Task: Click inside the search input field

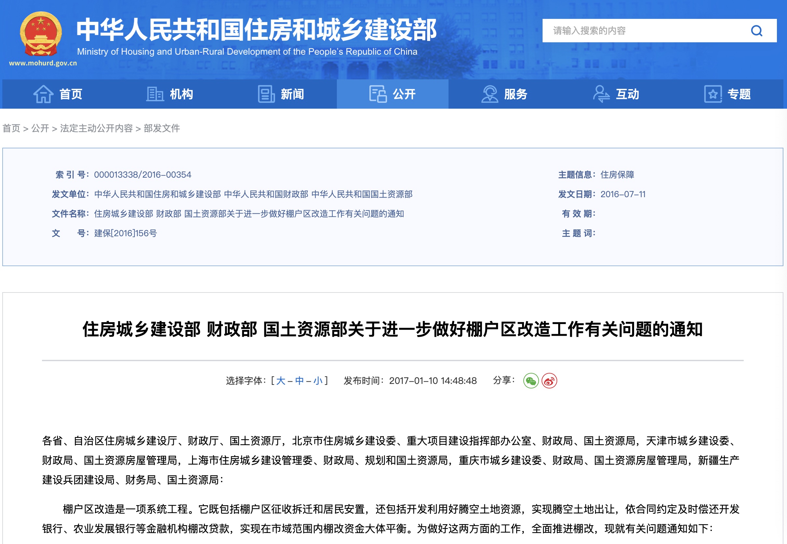Action: (x=631, y=31)
